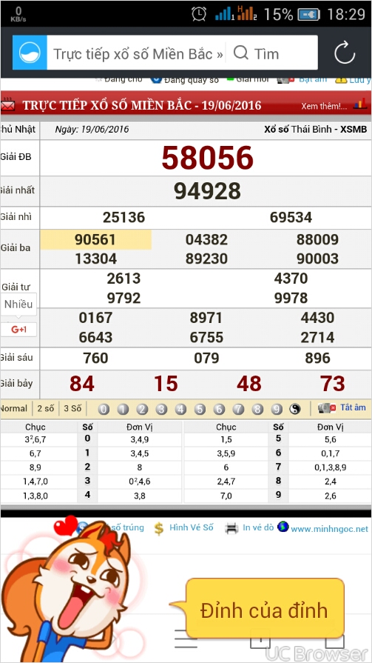This screenshot has width=372, height=663.
Task: Filter results by digit 3 ball
Action: (x=161, y=409)
